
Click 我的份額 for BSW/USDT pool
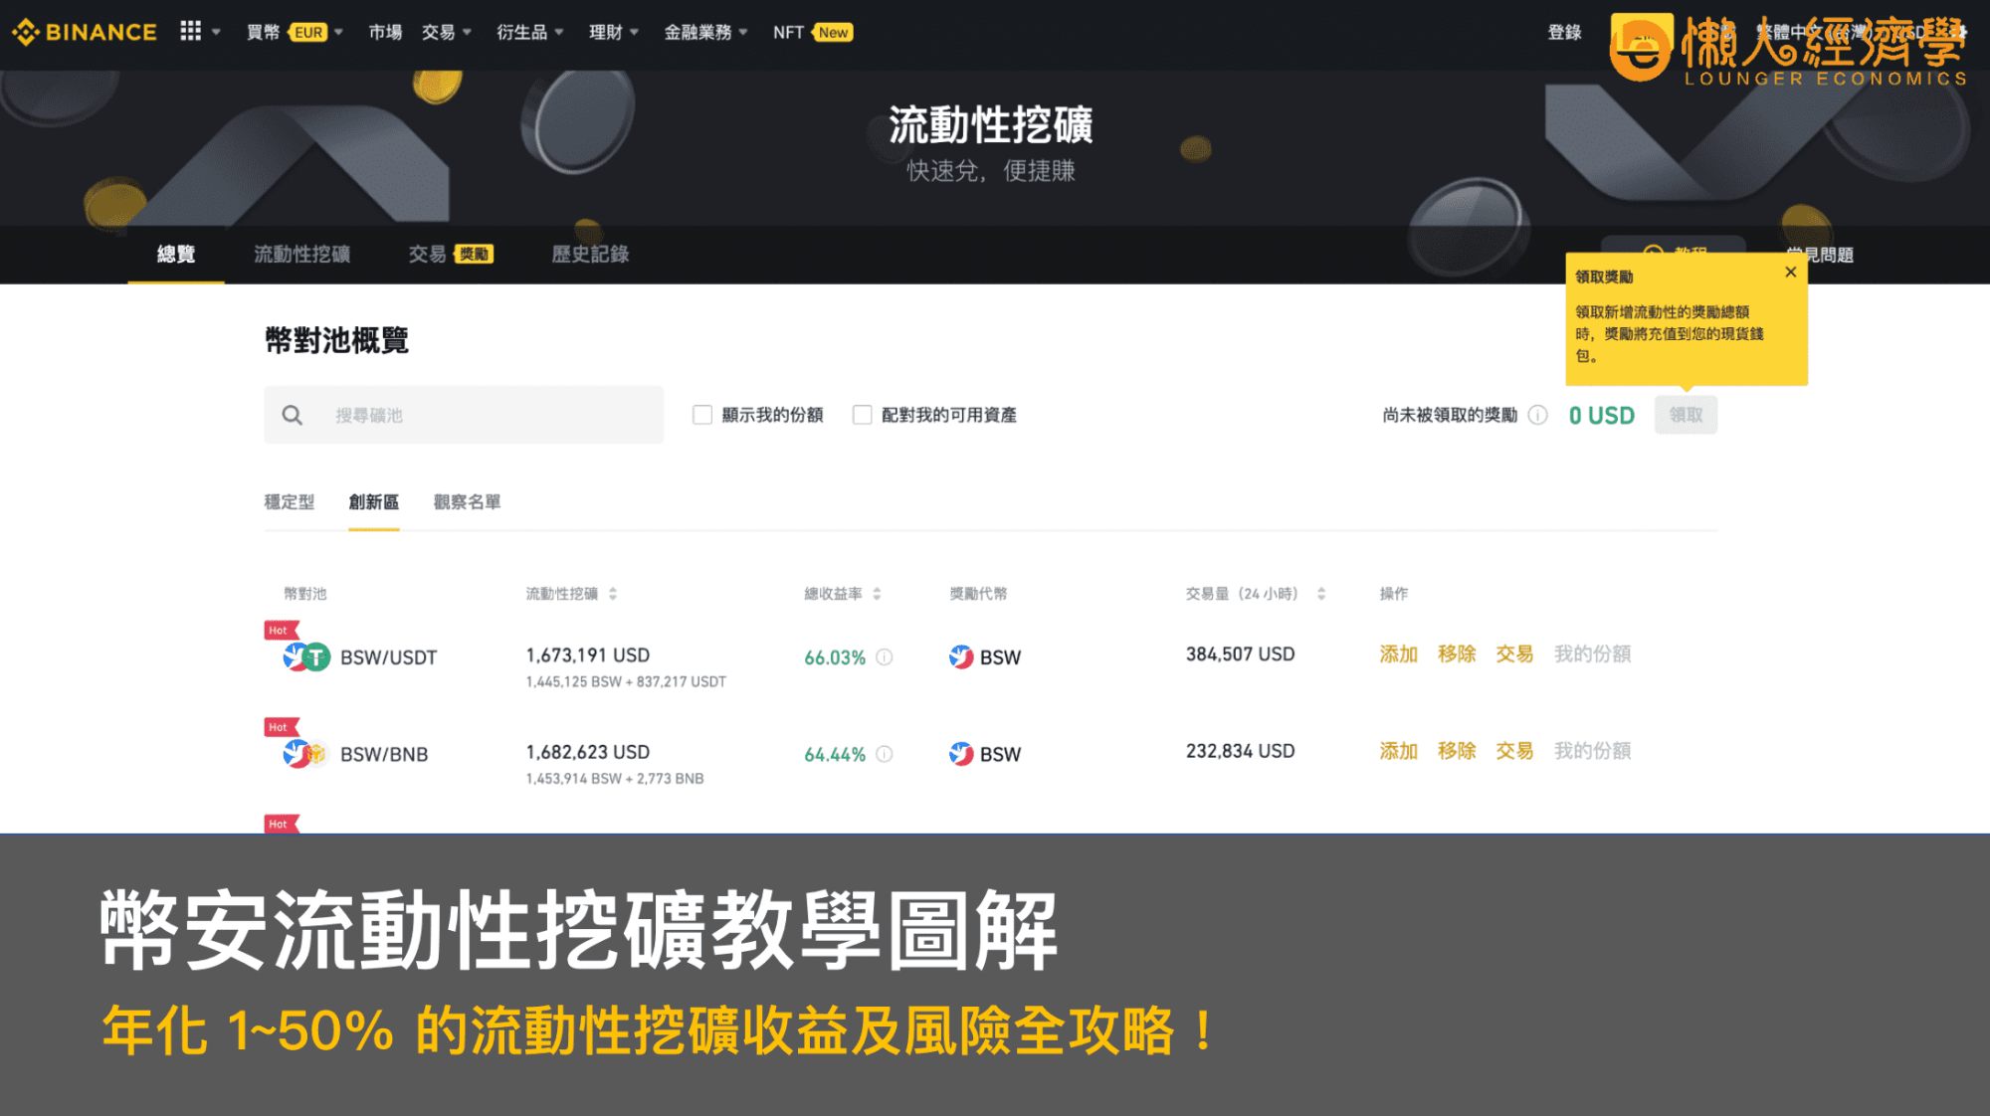1592,653
